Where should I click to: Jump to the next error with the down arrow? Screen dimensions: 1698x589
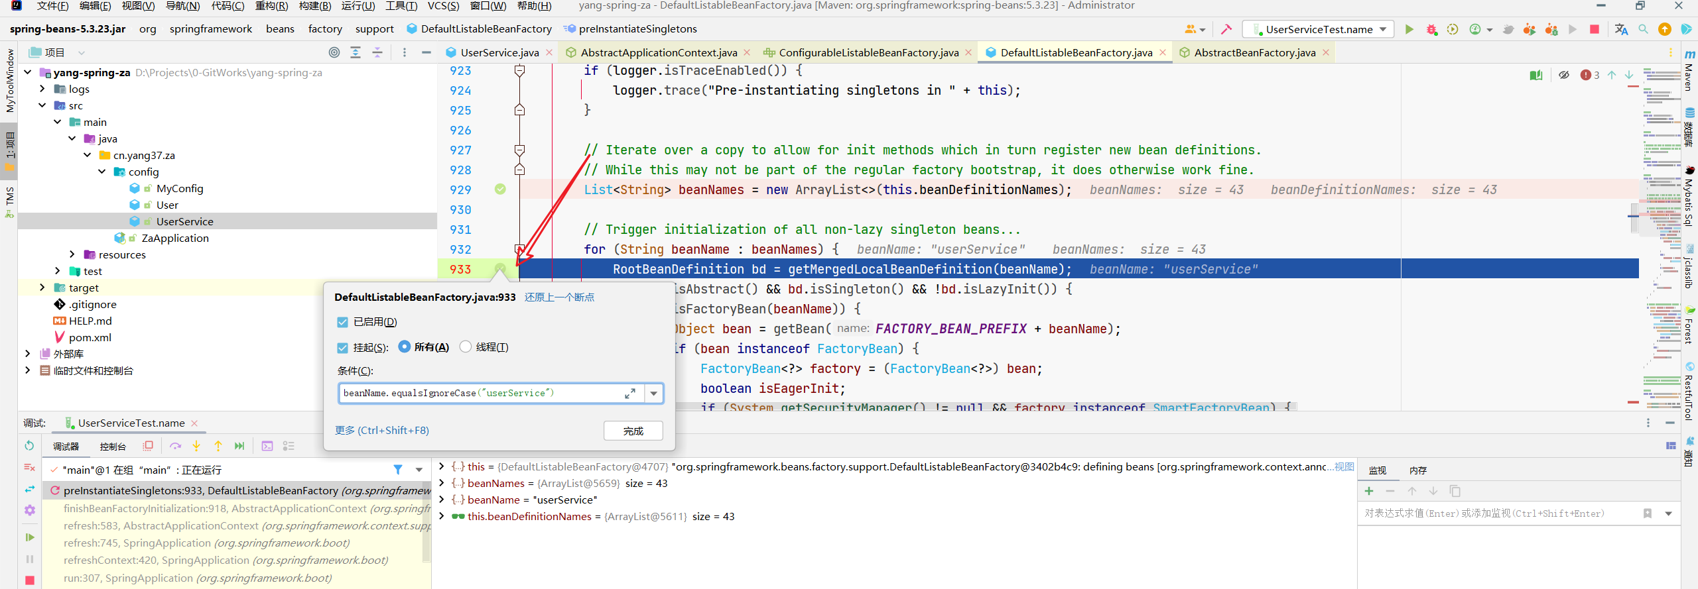[x=1629, y=75]
